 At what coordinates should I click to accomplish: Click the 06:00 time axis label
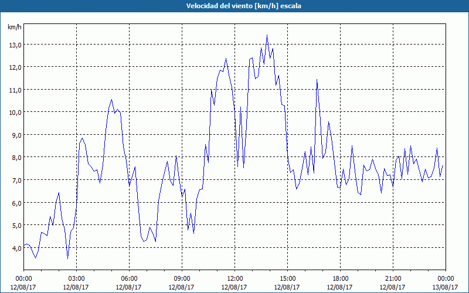129,279
